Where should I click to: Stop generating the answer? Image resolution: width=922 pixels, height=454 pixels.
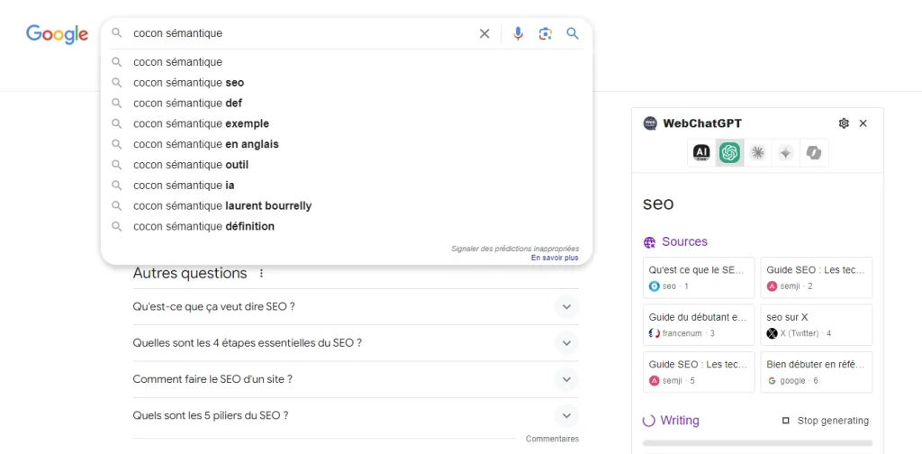[825, 421]
